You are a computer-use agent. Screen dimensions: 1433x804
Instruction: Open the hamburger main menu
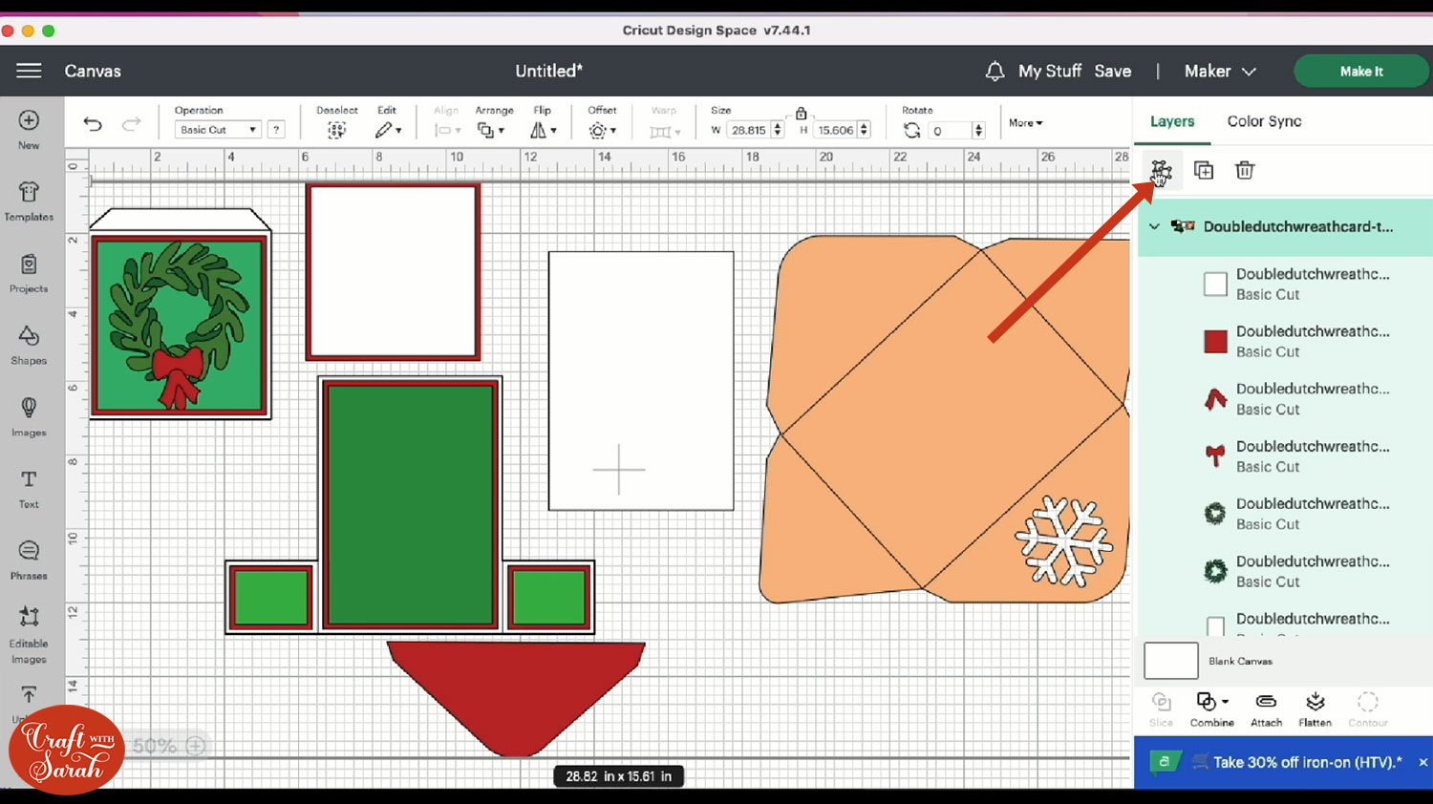click(x=29, y=71)
